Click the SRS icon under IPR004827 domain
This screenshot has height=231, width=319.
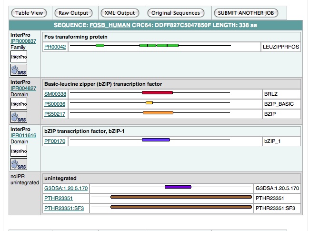(19, 117)
